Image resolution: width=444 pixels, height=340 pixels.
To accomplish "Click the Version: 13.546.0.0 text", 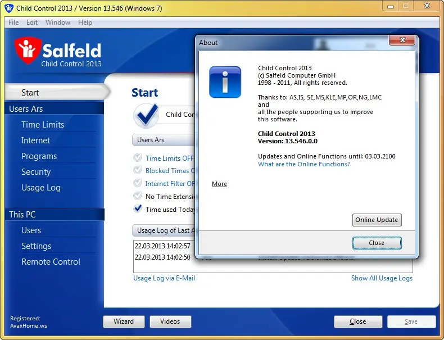I will pyautogui.click(x=287, y=141).
